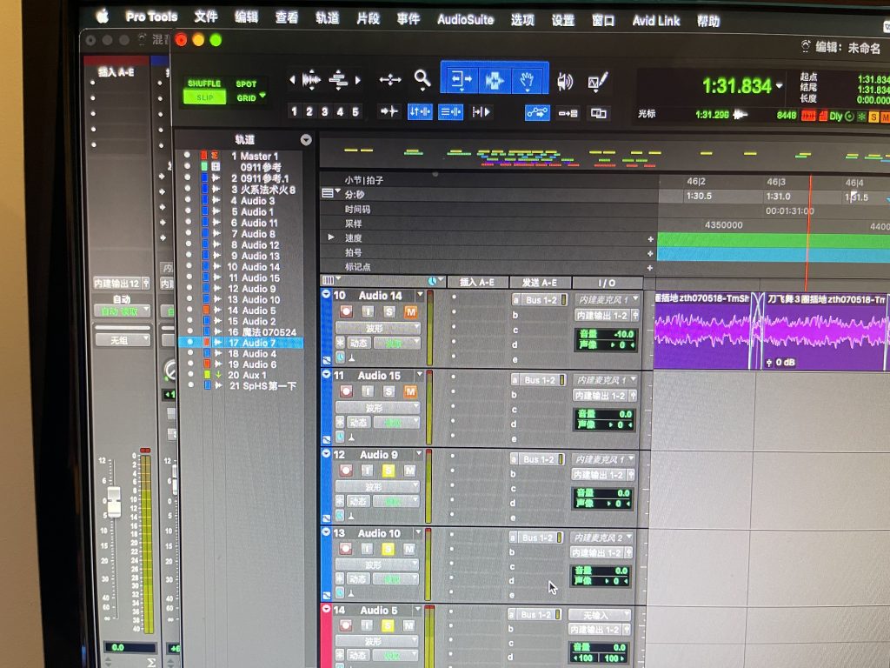Open the Apple menu
The image size is (890, 668).
click(103, 16)
